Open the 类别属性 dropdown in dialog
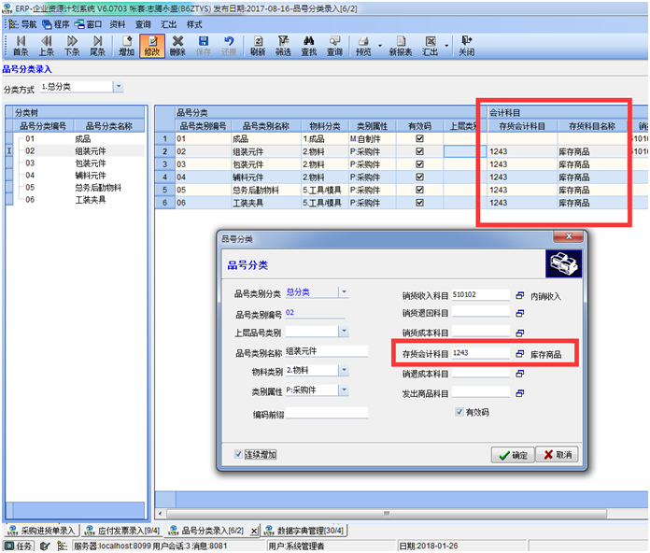Viewport: 650px width, 553px height. pos(344,389)
